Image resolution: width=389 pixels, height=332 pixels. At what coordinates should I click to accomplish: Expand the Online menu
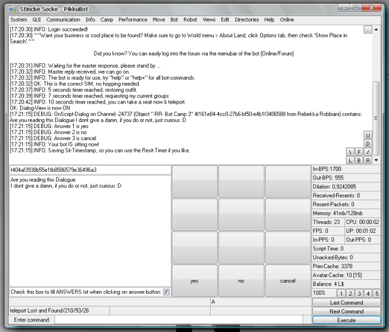point(287,19)
